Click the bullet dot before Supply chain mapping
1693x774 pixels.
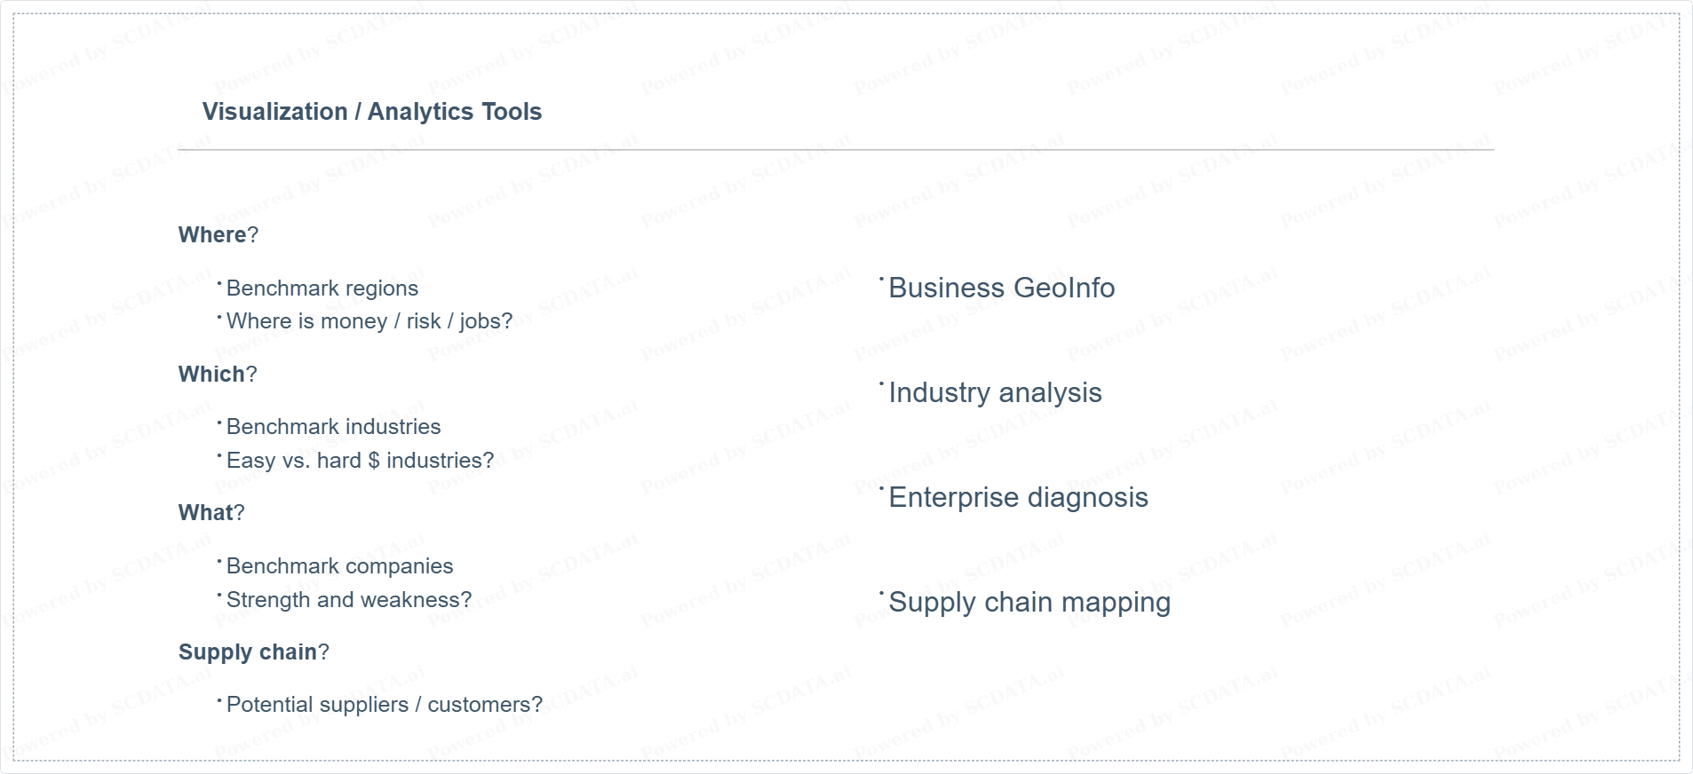coord(881,593)
